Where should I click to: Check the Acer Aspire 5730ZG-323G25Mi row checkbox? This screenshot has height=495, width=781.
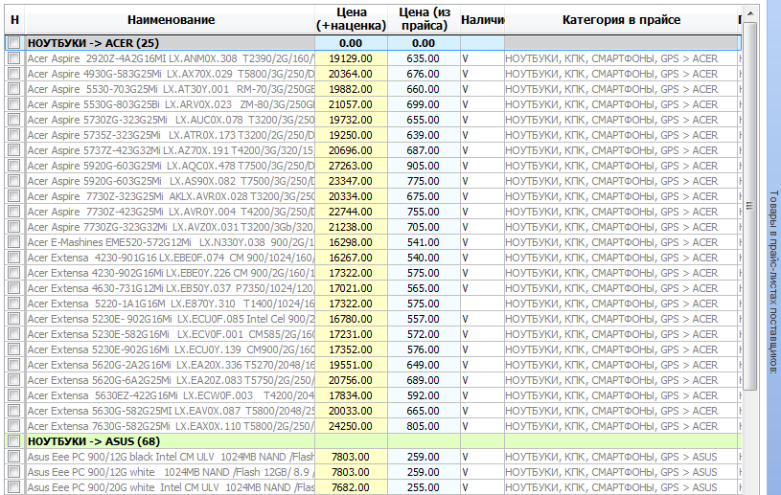pos(14,120)
